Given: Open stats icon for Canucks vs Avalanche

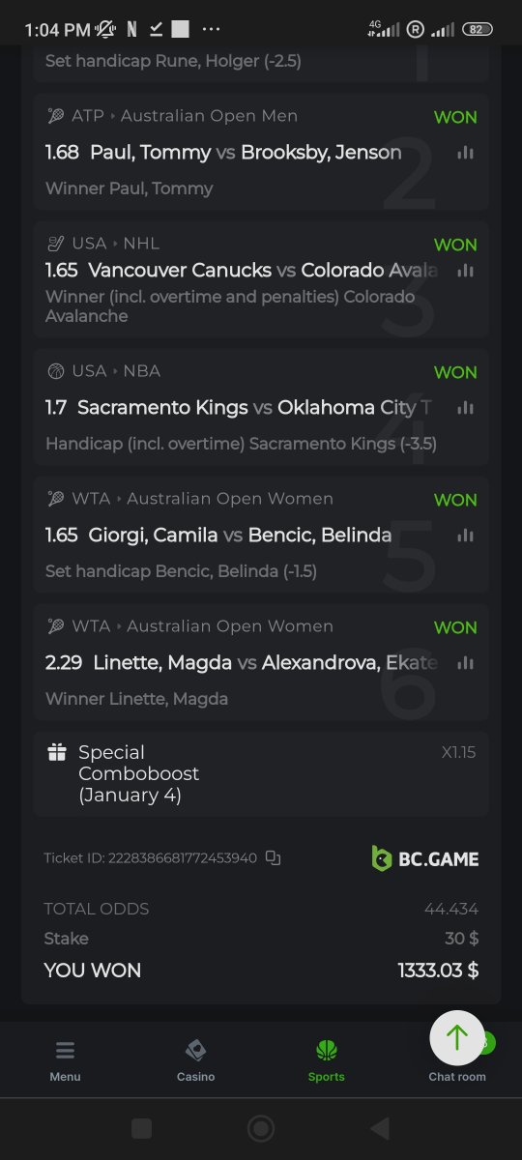Looking at the screenshot, I should 466,271.
